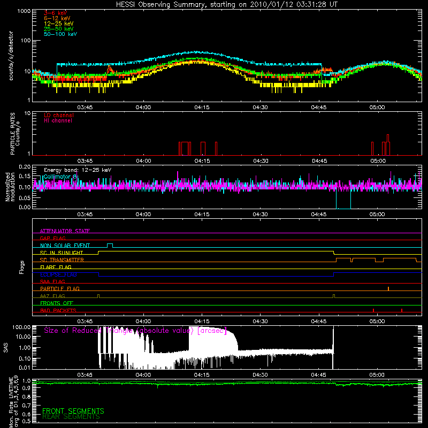The height and width of the screenshot is (428, 428).
Task: Select the BAD PACKETS flag label
Action: point(58,310)
